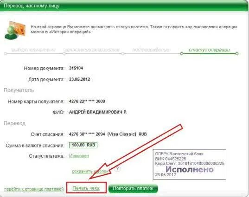Select the 'статус операции' step
249x197 pixels.
click(209, 50)
